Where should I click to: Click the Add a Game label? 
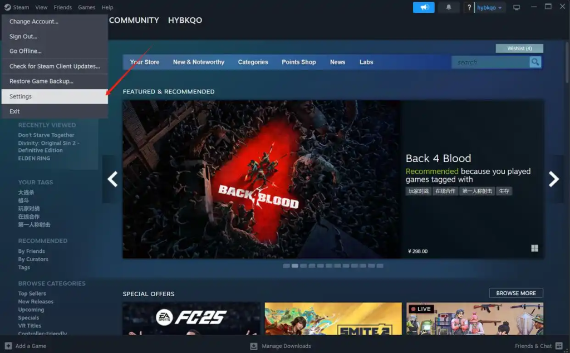coord(31,346)
